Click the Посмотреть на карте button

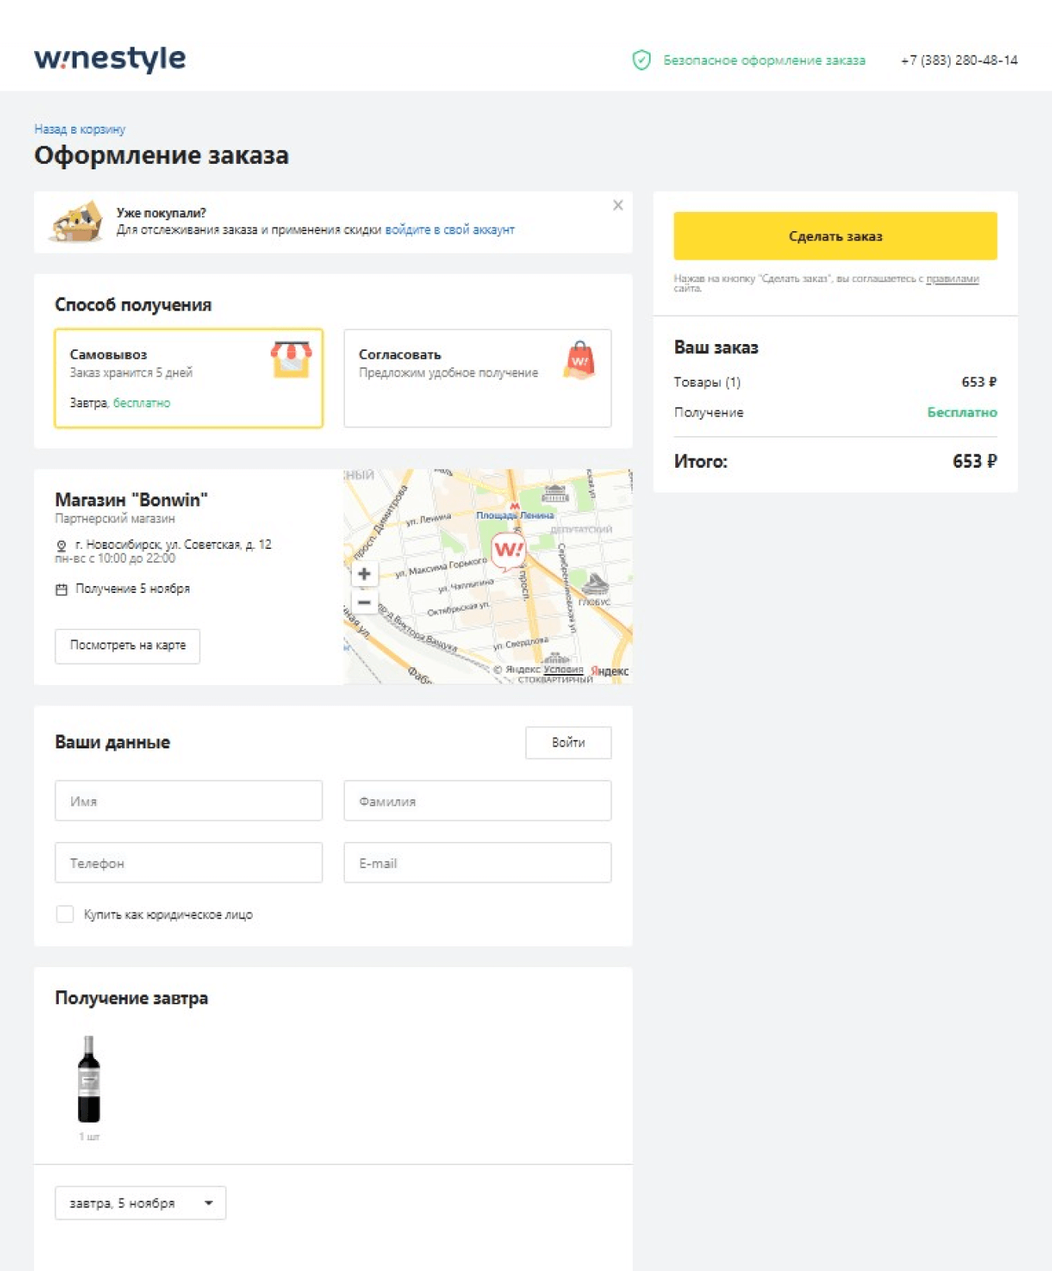coord(127,646)
